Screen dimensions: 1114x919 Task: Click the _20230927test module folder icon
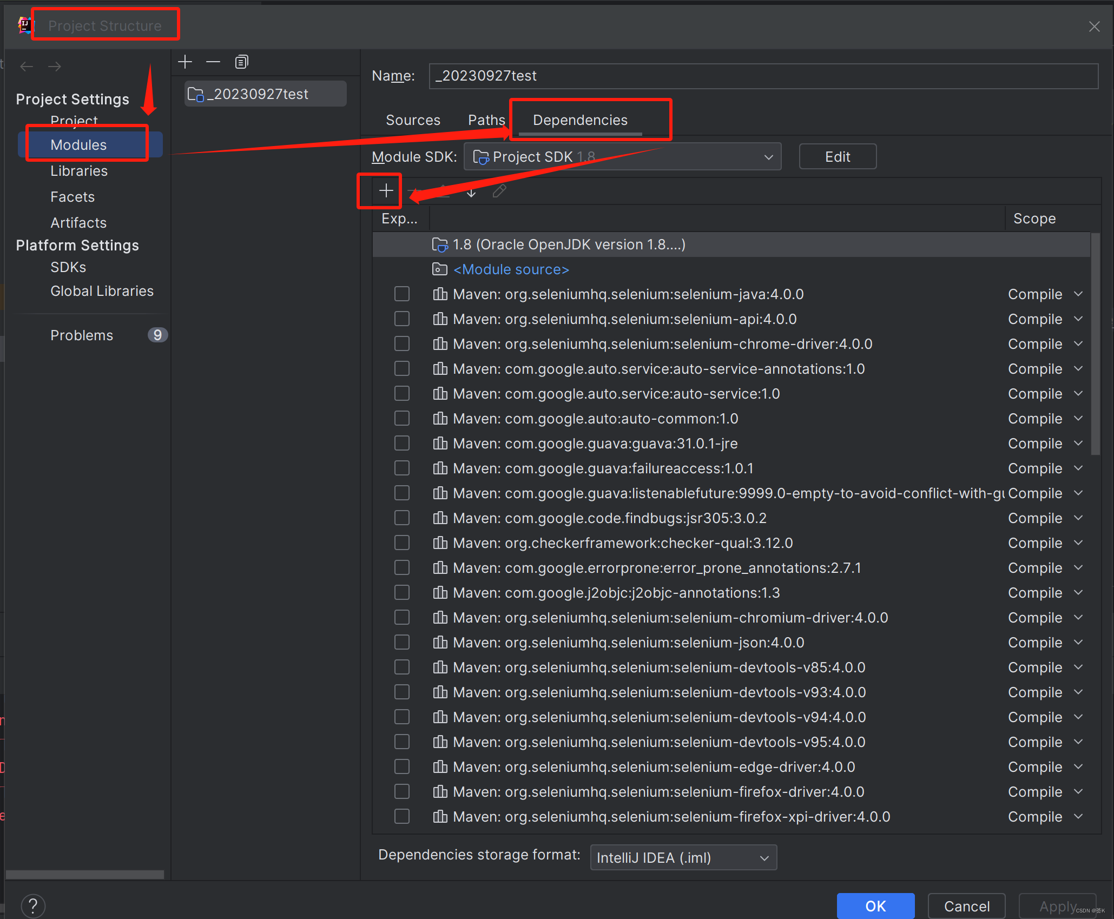[x=196, y=95]
